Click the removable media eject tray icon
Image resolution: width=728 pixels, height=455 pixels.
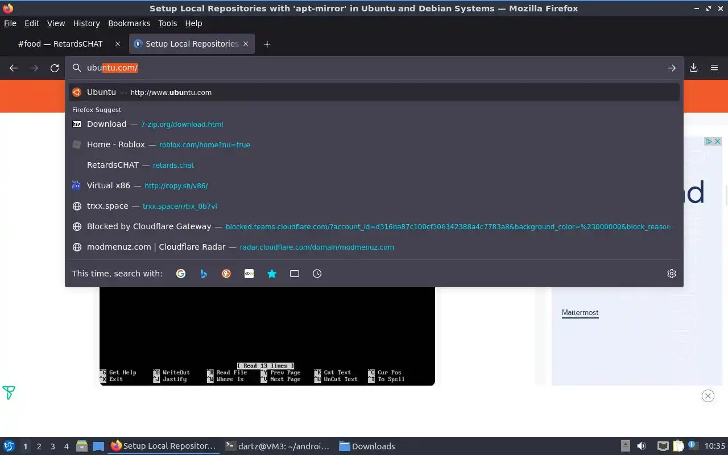(625, 446)
